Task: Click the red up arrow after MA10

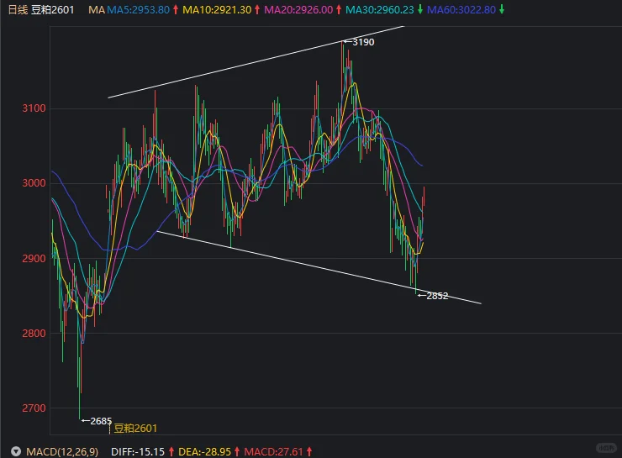Action: [x=257, y=9]
